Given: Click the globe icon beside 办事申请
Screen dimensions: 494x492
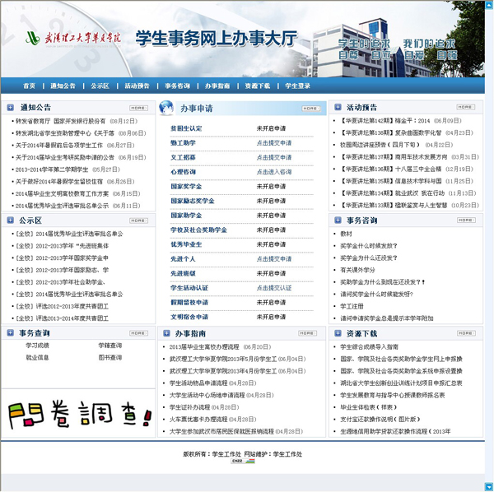Looking at the screenshot, I should pos(166,107).
